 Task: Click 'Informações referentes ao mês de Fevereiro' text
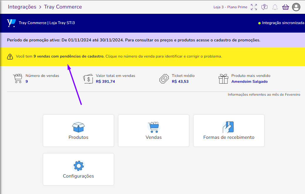pos(264,95)
